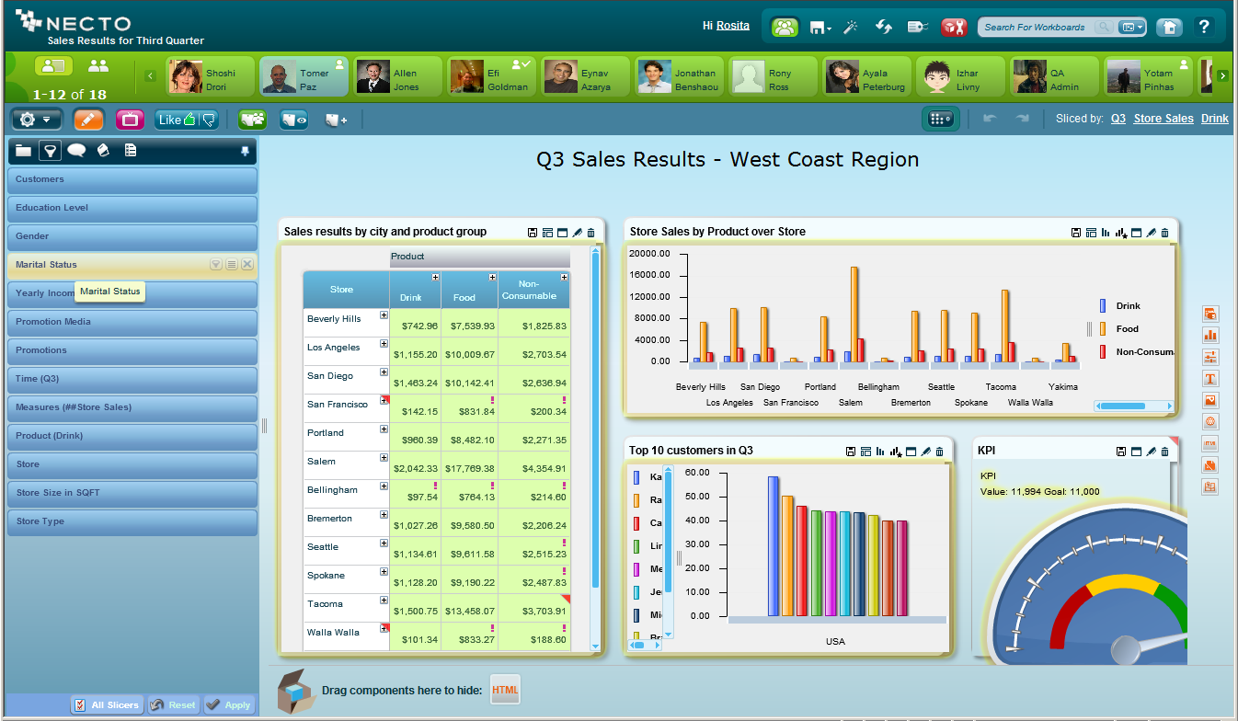Click chart type icon on Store Sales chart
Screen dimensions: 1238x721
click(1106, 233)
